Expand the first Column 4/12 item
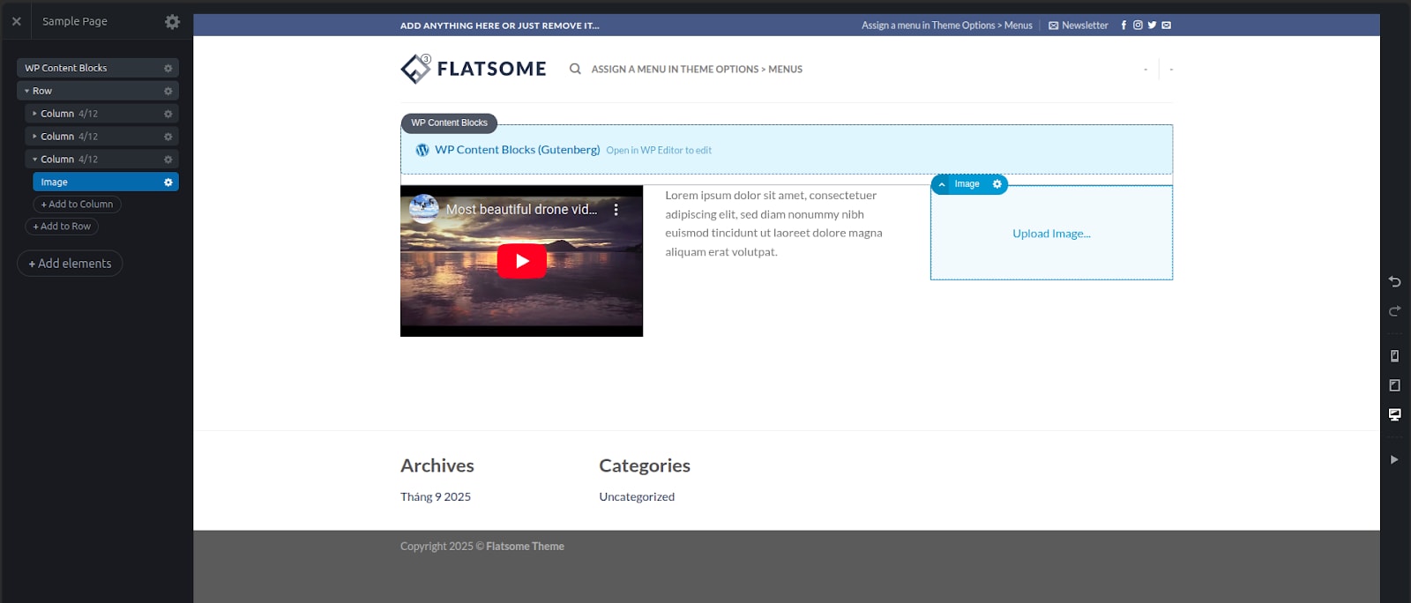The width and height of the screenshot is (1411, 603). (34, 114)
